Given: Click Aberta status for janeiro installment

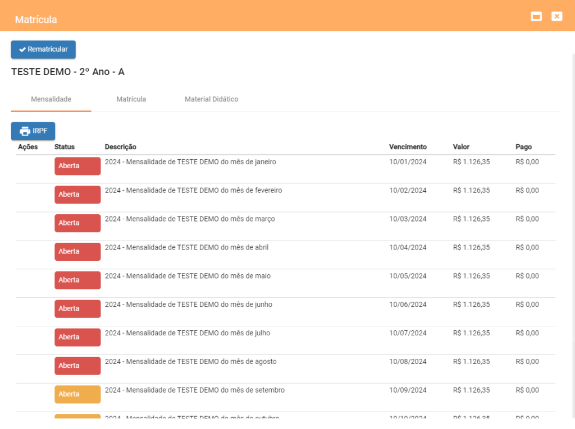Looking at the screenshot, I should point(77,166).
